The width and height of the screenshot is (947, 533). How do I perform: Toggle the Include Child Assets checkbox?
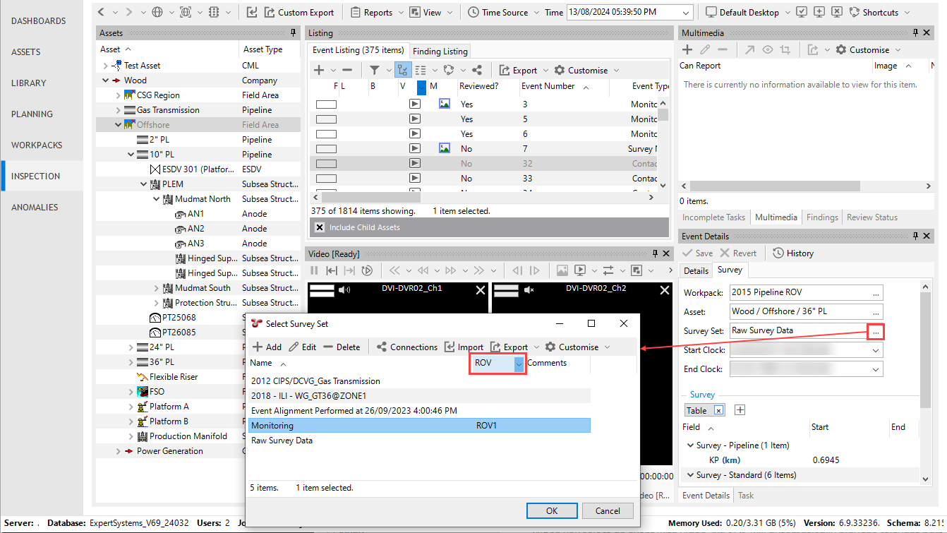(320, 227)
